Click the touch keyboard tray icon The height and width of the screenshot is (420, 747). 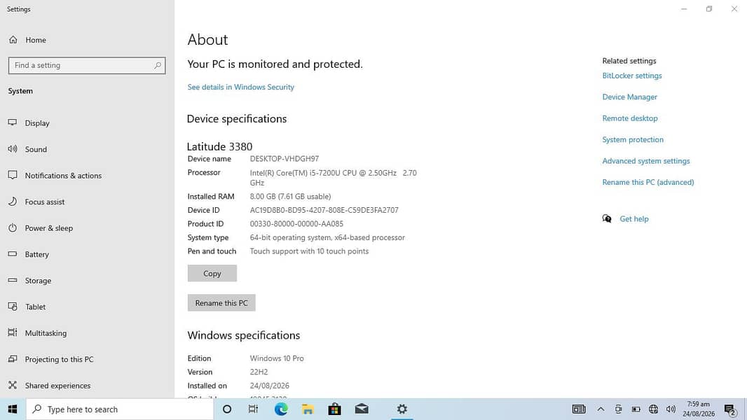579,409
